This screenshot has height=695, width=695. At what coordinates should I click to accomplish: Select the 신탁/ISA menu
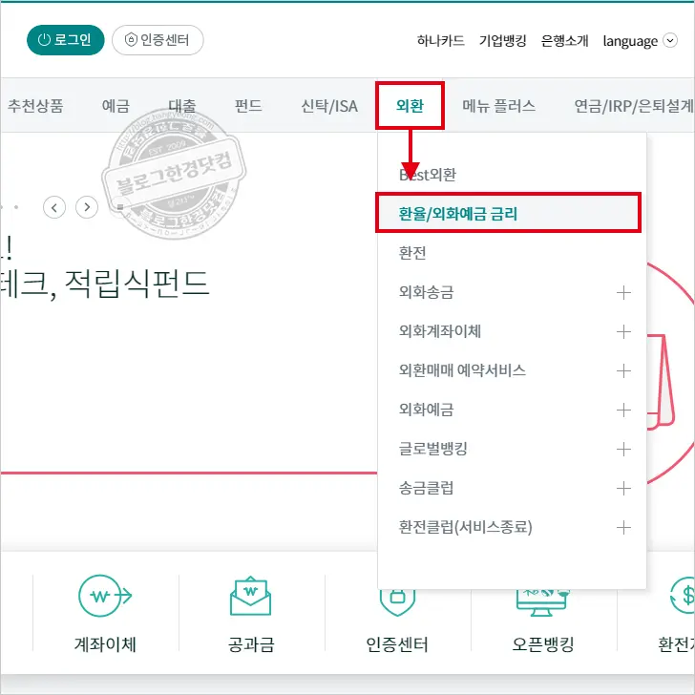(329, 106)
